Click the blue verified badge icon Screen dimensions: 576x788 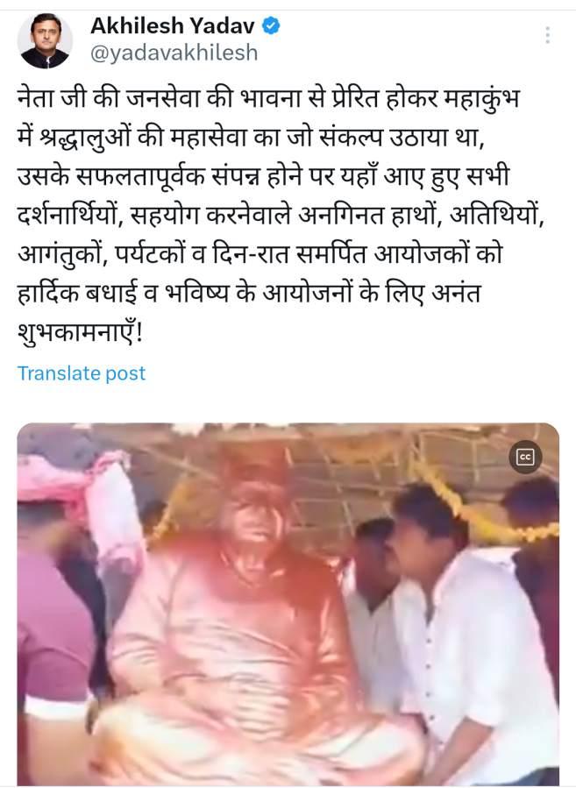point(272,25)
